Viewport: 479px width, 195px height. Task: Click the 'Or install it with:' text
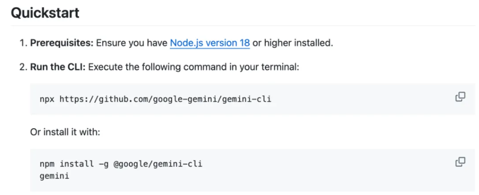pos(65,132)
